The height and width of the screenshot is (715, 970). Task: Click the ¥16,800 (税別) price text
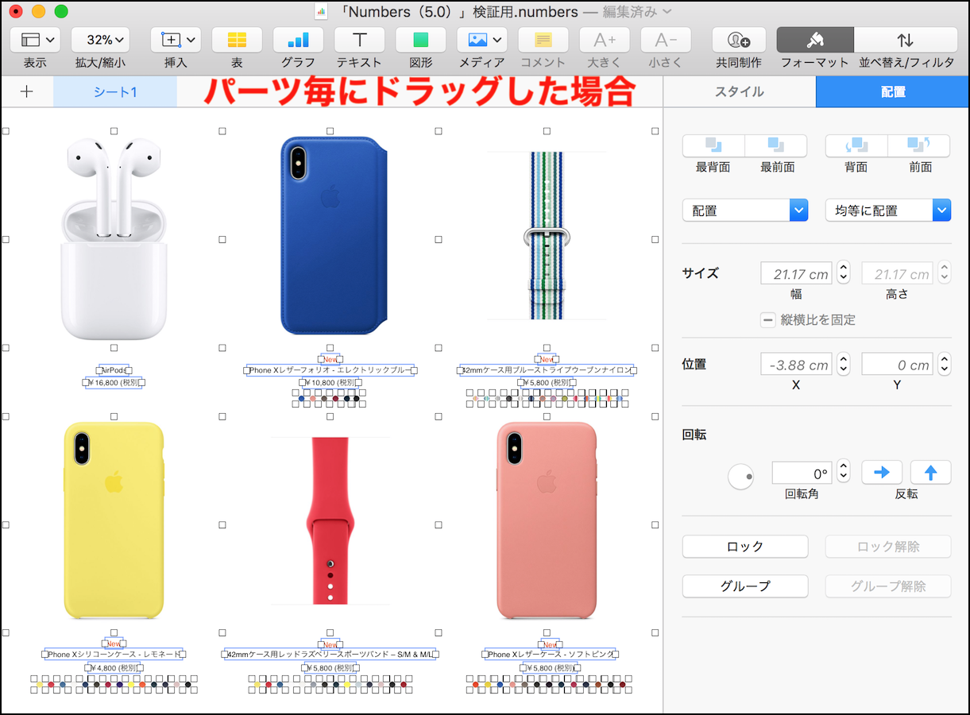coord(114,382)
